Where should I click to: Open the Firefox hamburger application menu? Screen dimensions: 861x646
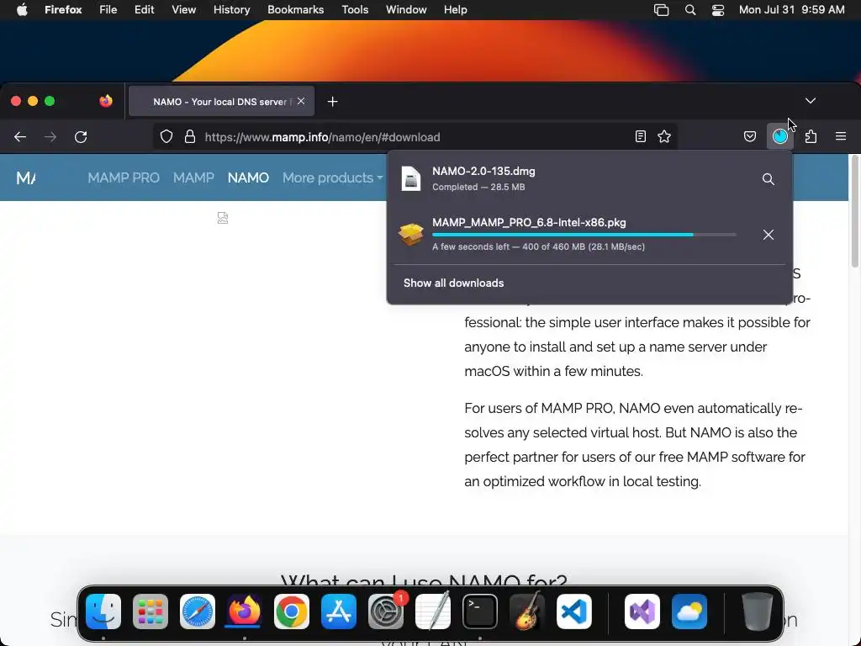point(841,136)
